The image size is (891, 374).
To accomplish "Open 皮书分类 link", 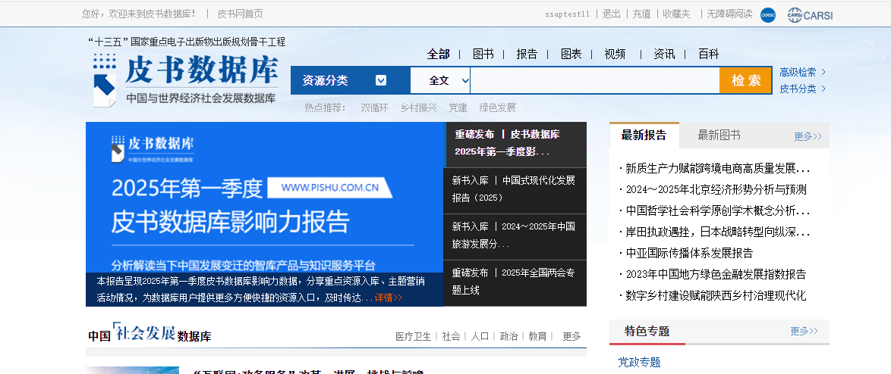I will pyautogui.click(x=802, y=89).
